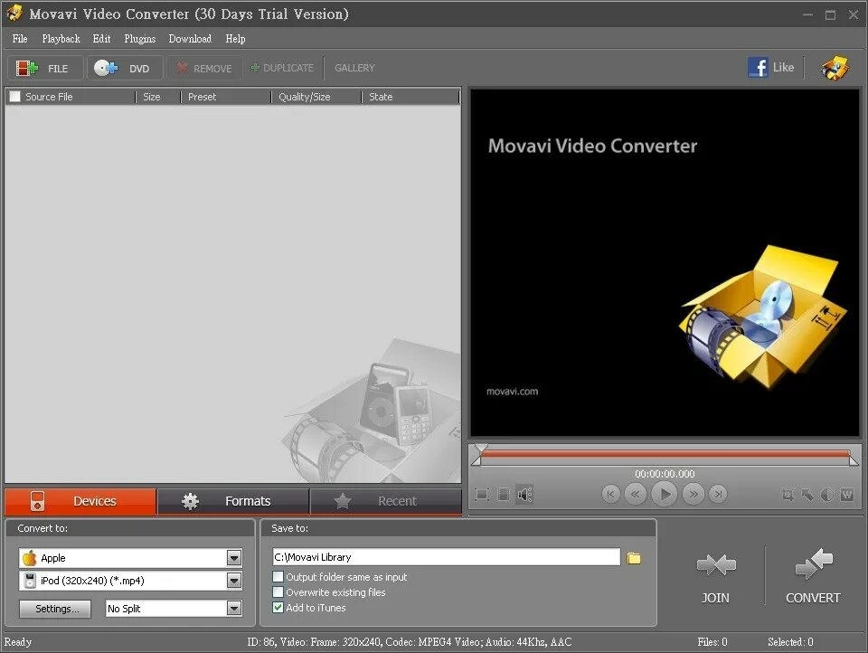This screenshot has height=653, width=868.
Task: Open the File menu
Action: coord(20,39)
